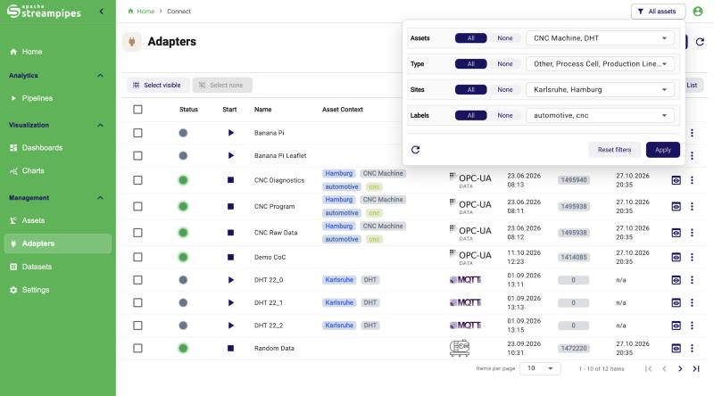Start the DHT 22_2 adapter
The width and height of the screenshot is (714, 396).
(x=231, y=326)
